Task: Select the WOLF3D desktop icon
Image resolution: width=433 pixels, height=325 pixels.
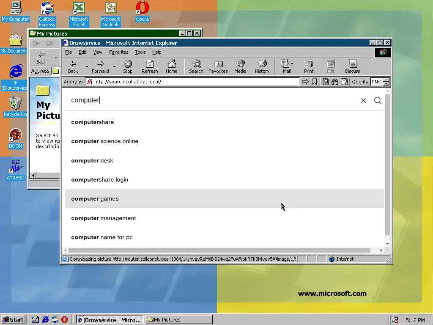Action: coord(16,170)
